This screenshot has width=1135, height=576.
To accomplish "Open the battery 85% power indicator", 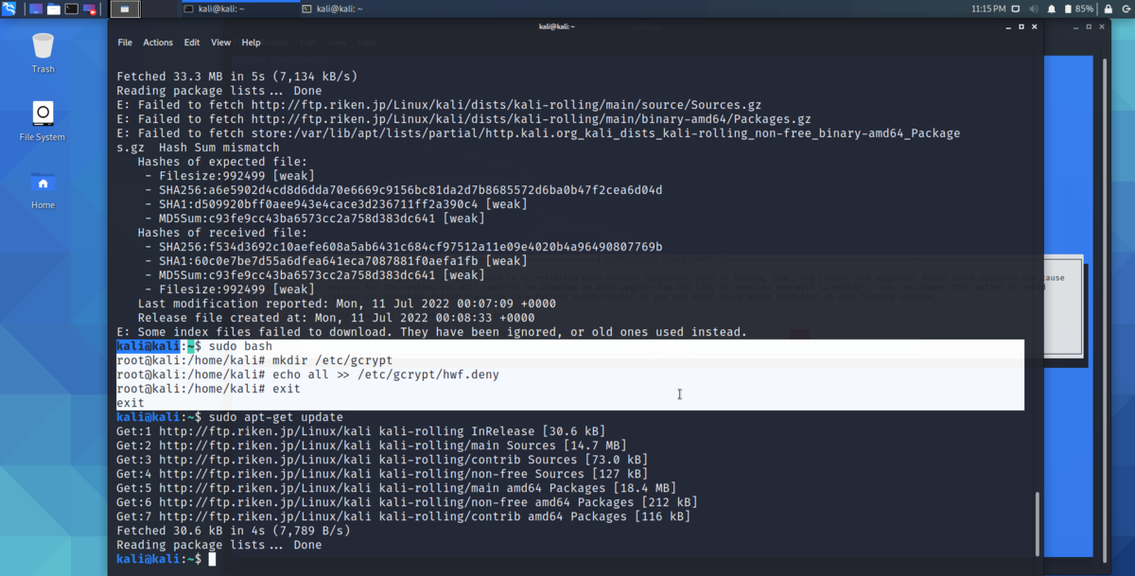I will 1079,9.
